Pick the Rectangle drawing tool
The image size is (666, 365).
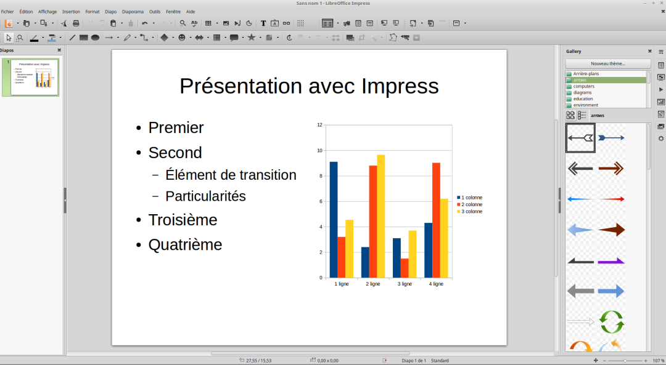pos(83,38)
